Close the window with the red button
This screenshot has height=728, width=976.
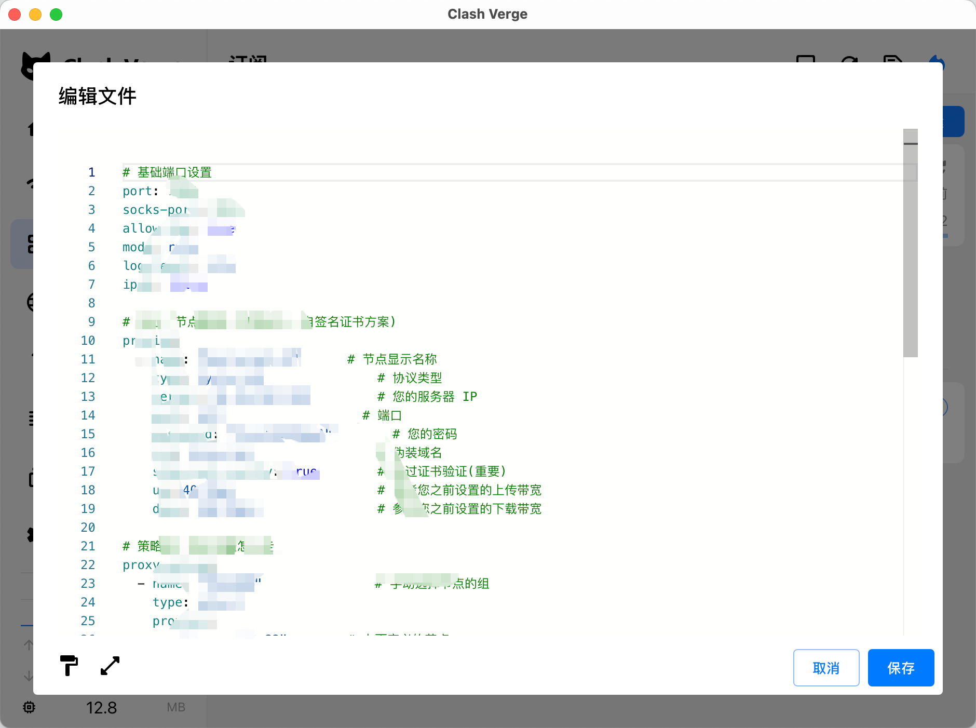15,15
